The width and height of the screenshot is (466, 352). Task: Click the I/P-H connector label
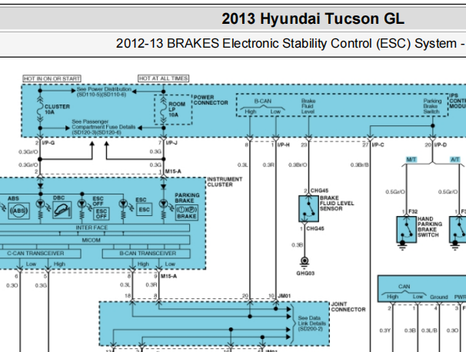point(283,145)
